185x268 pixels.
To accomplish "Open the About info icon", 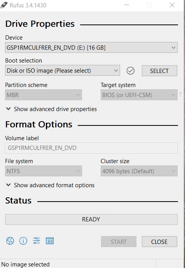I will [x=23, y=241].
